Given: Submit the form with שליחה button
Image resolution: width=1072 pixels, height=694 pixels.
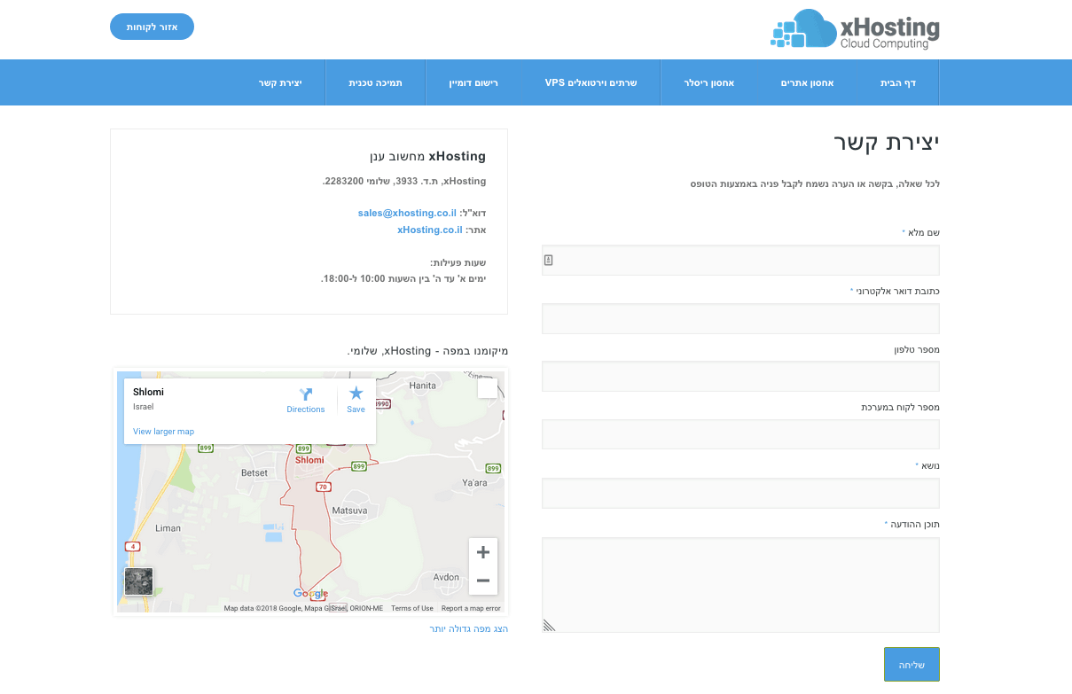Looking at the screenshot, I should point(912,664).
